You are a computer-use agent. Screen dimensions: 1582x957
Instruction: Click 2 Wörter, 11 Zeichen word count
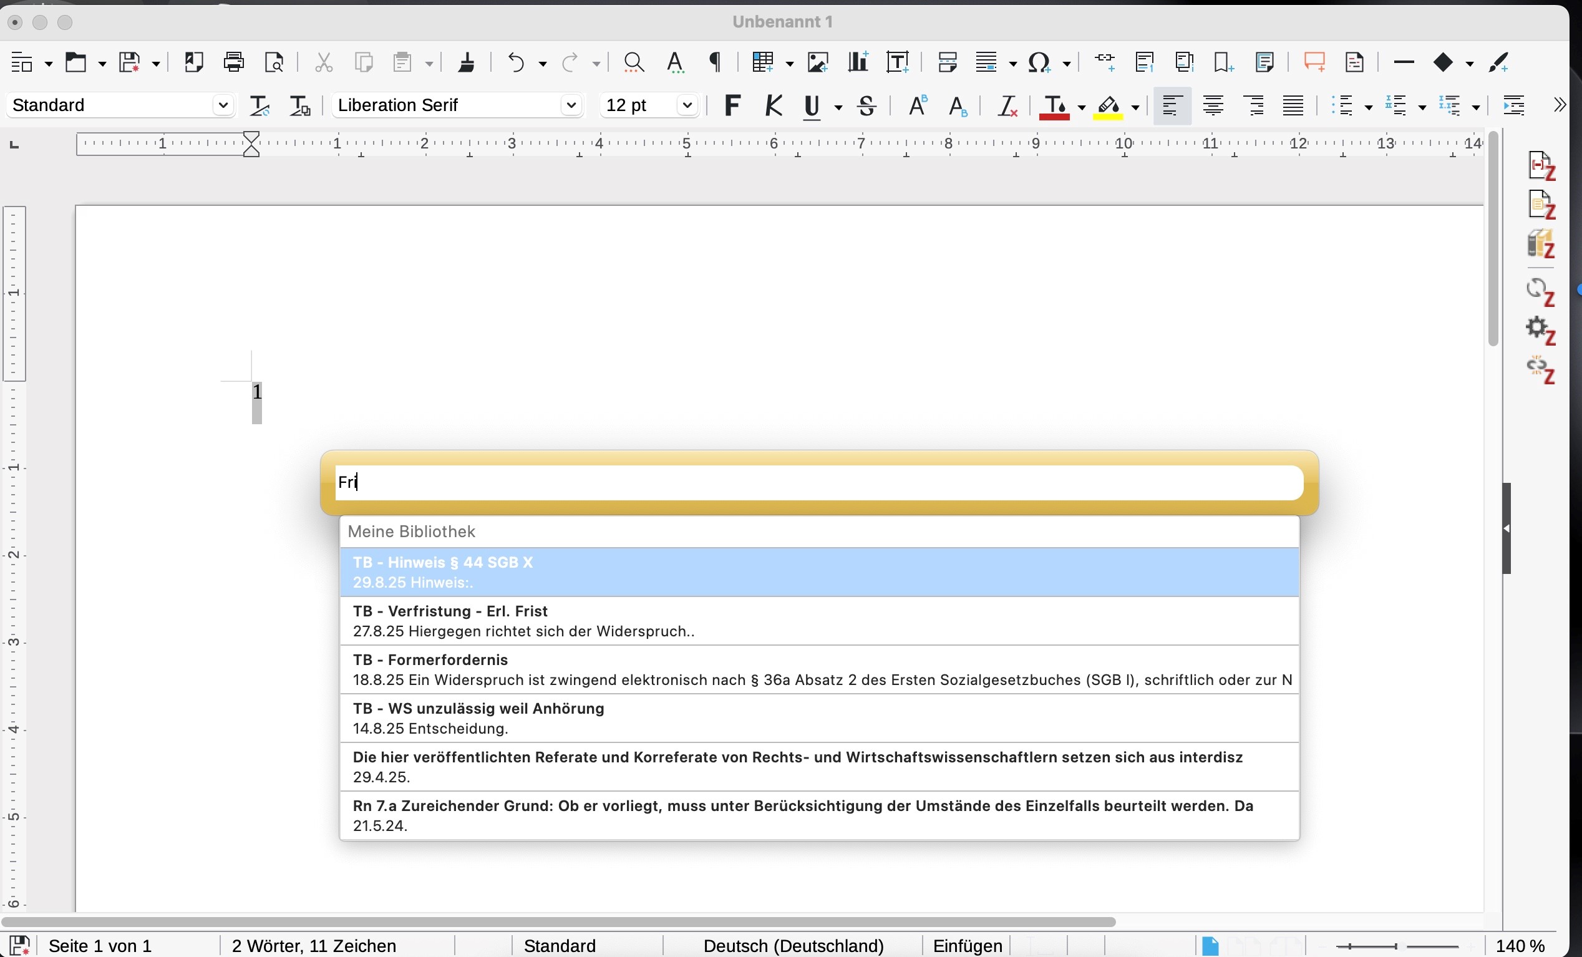[314, 945]
